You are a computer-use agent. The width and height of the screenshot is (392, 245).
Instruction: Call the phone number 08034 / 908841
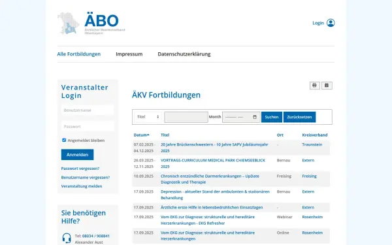[96, 236]
